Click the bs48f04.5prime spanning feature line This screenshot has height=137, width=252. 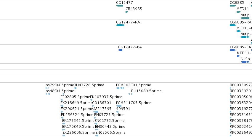[x=88, y=94]
